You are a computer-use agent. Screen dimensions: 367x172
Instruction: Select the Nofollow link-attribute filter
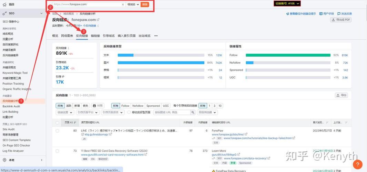(x=138, y=106)
